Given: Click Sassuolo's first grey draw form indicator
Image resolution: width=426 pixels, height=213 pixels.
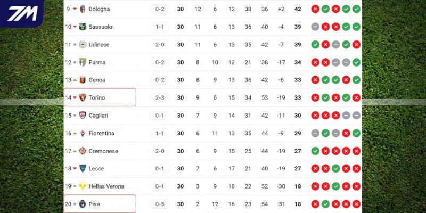Looking at the screenshot, I should pos(315,27).
